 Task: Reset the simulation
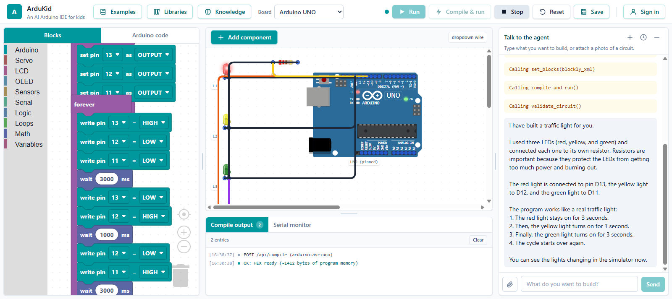[551, 12]
